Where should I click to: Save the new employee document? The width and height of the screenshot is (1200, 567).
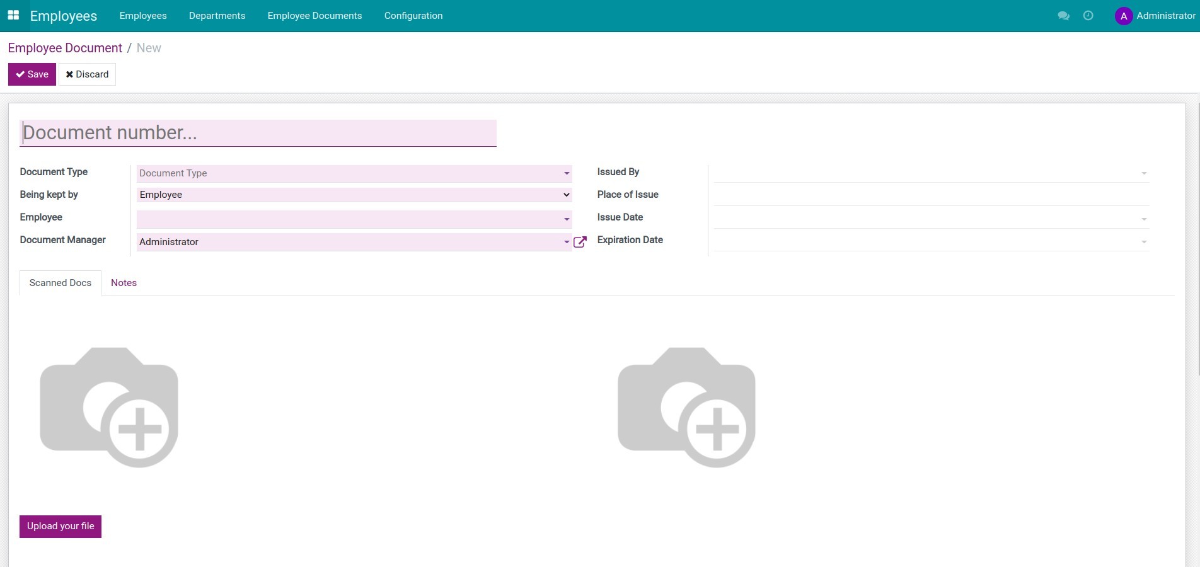[32, 74]
